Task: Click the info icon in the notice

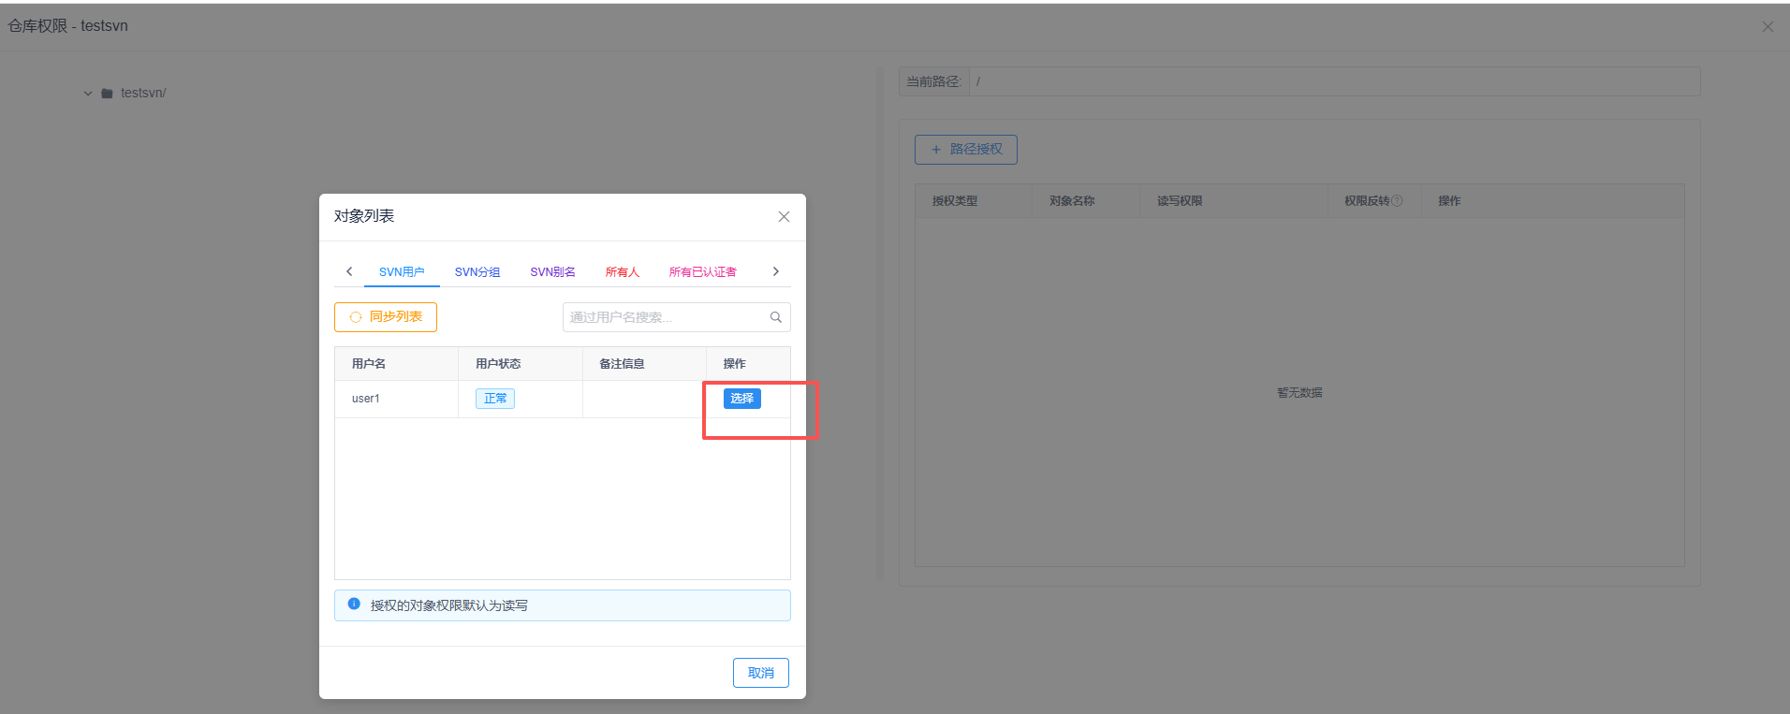Action: coord(354,605)
